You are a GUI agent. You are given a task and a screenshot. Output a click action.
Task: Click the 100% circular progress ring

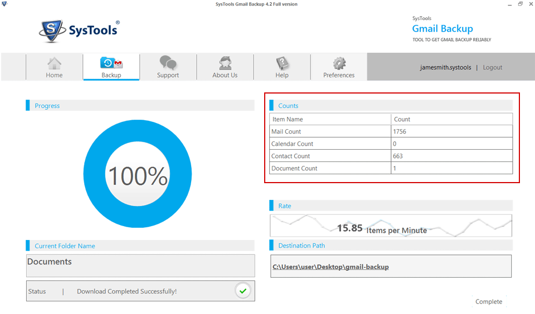138,174
